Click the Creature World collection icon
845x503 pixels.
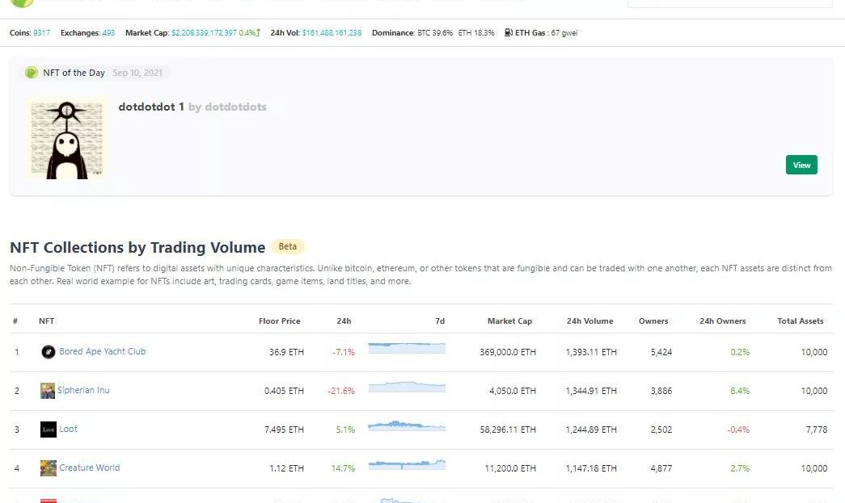coord(48,468)
